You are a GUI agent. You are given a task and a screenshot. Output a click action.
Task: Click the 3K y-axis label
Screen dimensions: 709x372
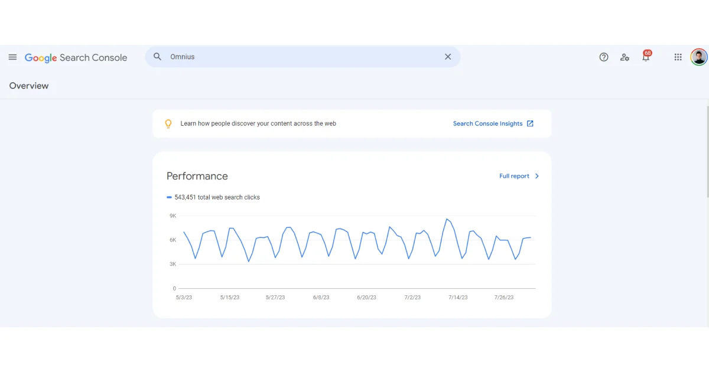coord(173,265)
